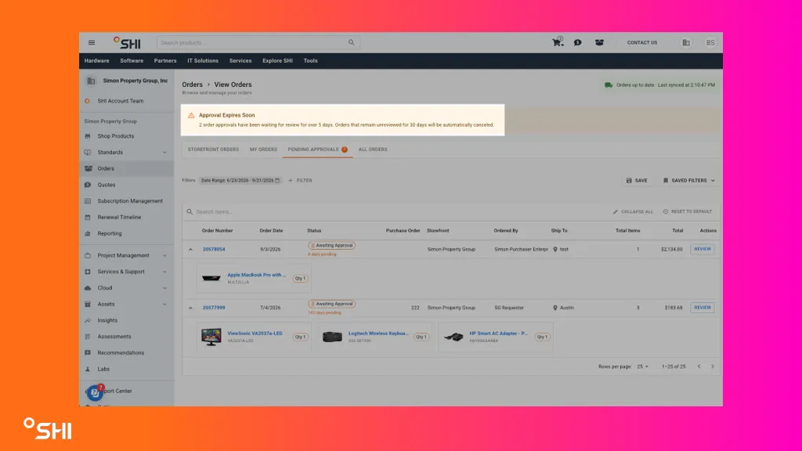Screen dimensions: 802x451
Task: Open the blue help chat bubble widget
Action: click(95, 392)
